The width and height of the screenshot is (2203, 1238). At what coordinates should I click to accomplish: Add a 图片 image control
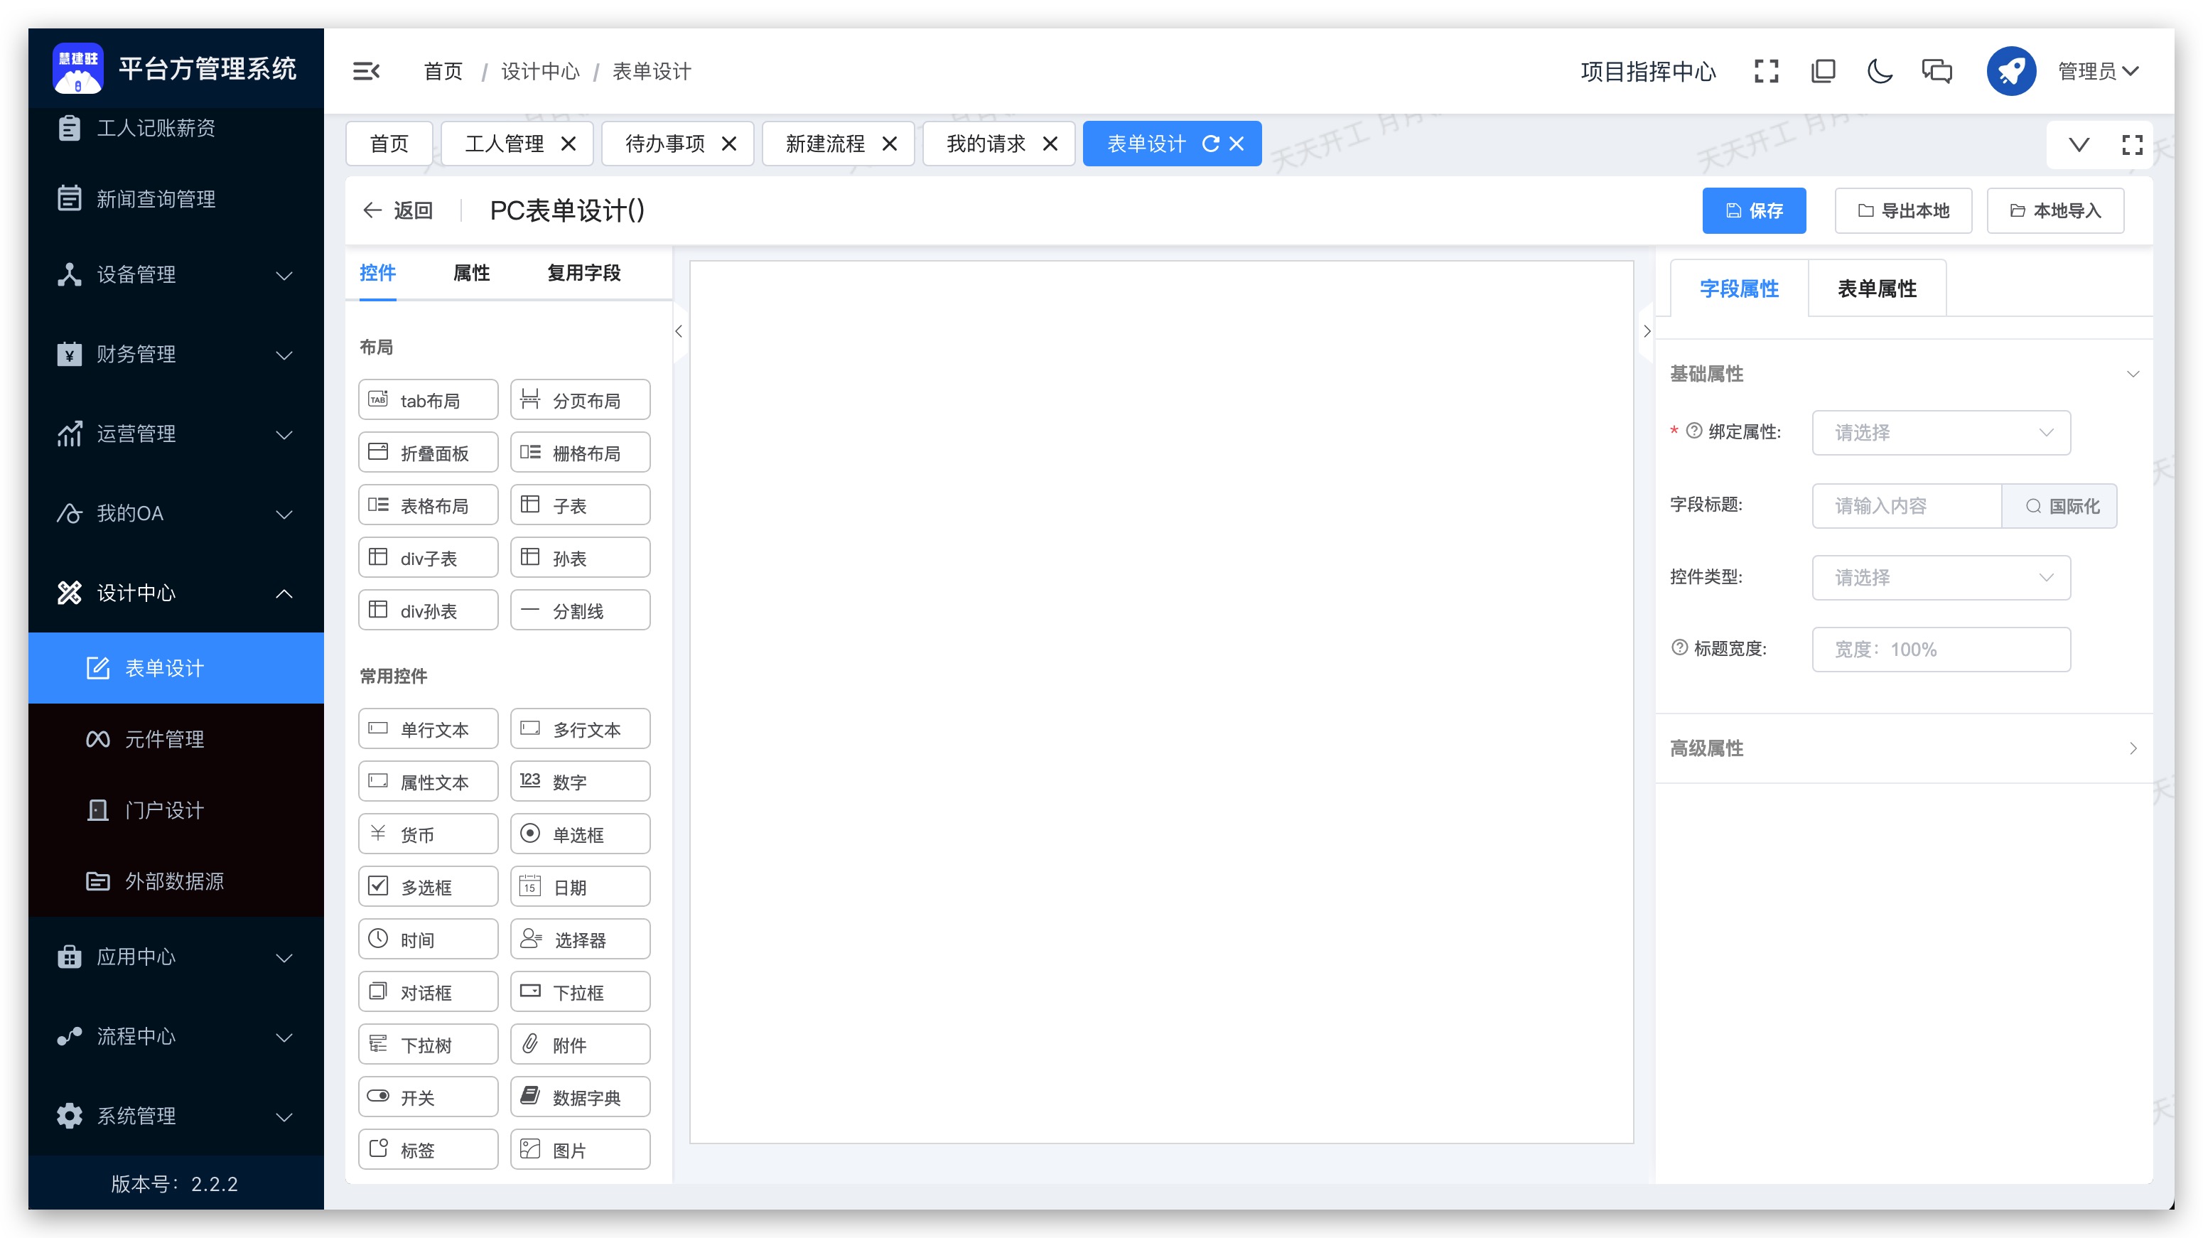580,1150
